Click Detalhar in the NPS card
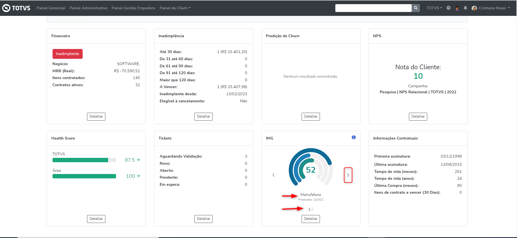This screenshot has height=238, width=517. tap(418, 117)
